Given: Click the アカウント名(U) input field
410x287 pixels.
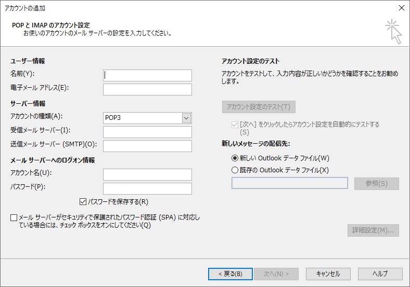Looking at the screenshot, I should 147,175.
